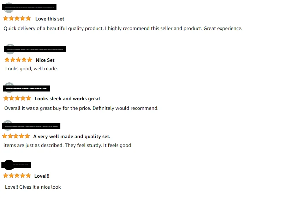Open the black profile avatar above "Love!!!"

point(8,165)
